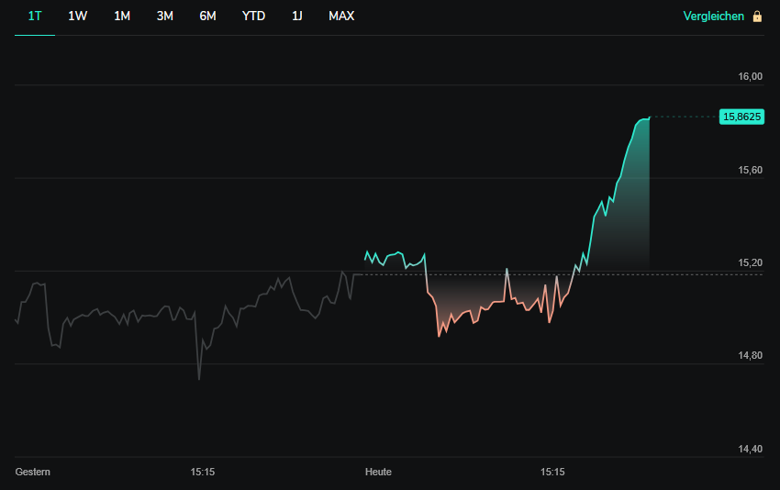Image resolution: width=780 pixels, height=490 pixels.
Task: Click the 15,60 price axis label
Action: pos(750,170)
